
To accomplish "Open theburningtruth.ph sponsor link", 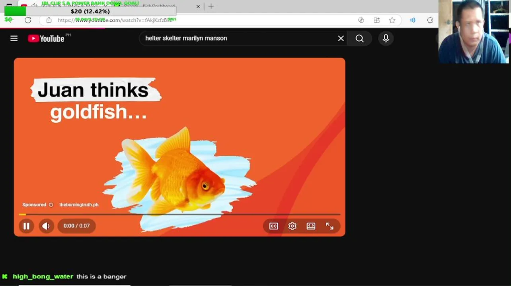I will (79, 205).
